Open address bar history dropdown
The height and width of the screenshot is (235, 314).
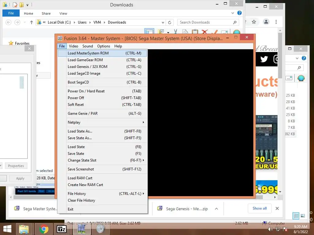163,22
